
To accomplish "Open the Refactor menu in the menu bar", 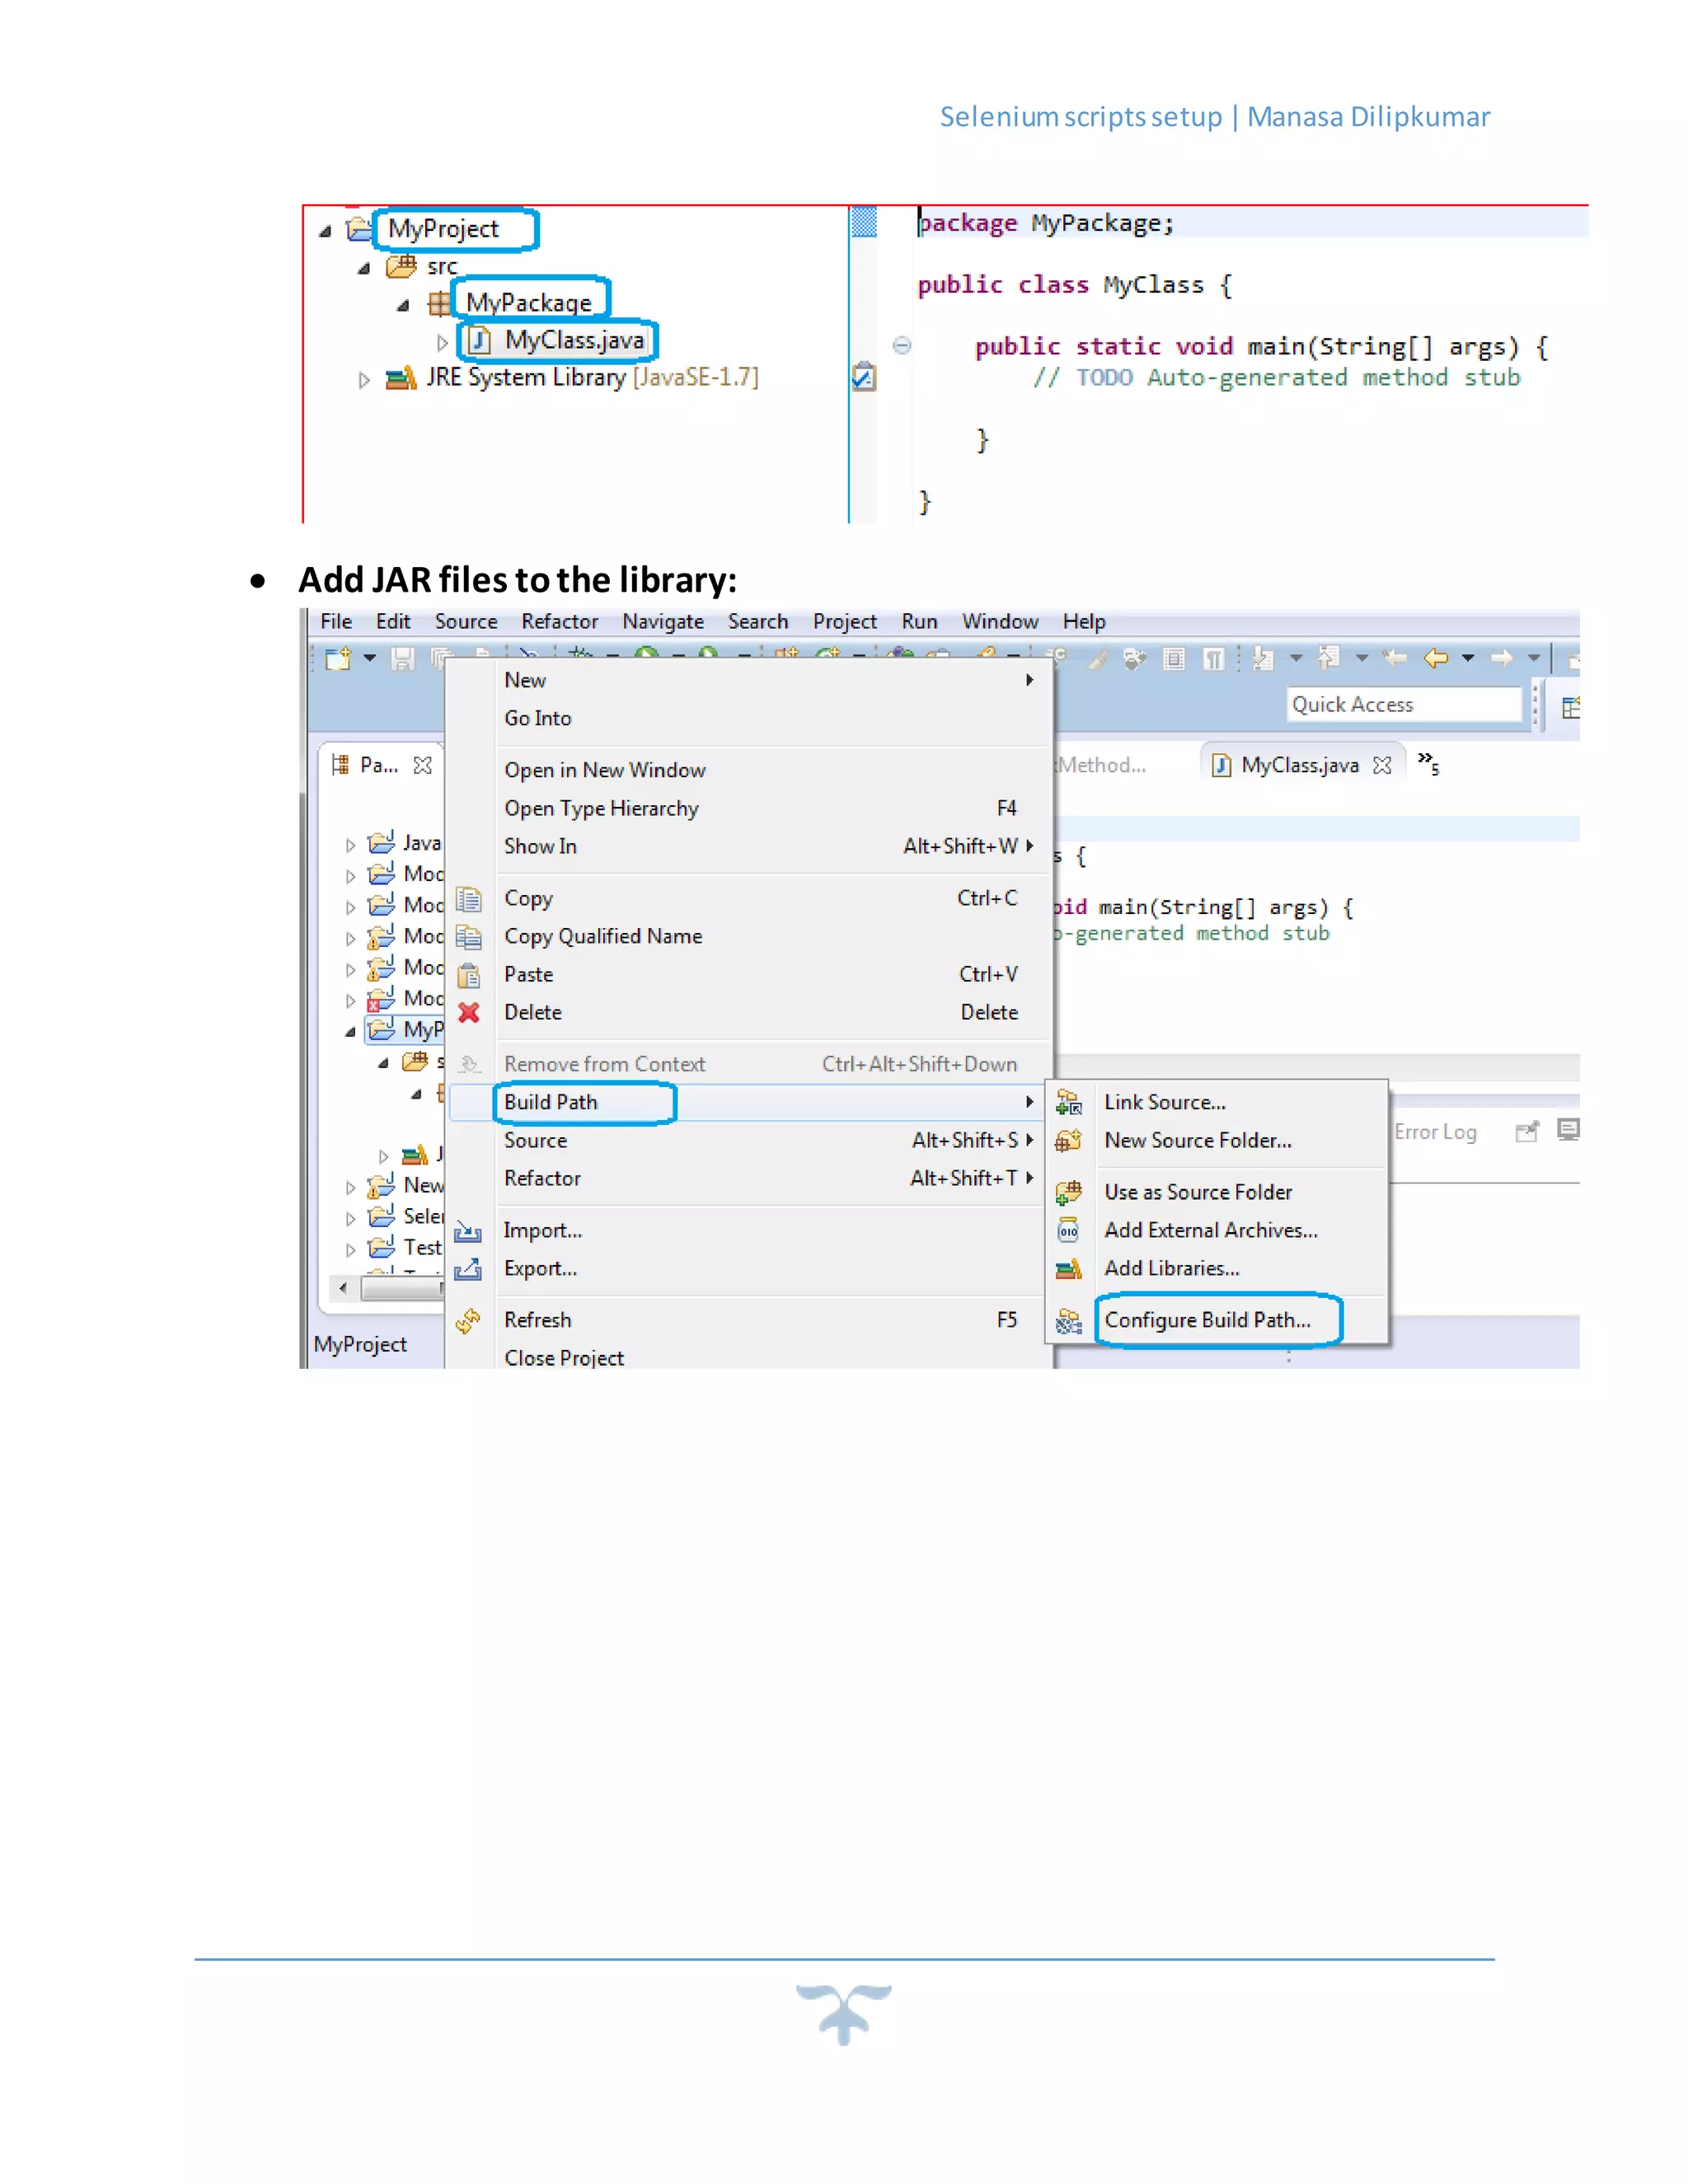I will click(559, 621).
